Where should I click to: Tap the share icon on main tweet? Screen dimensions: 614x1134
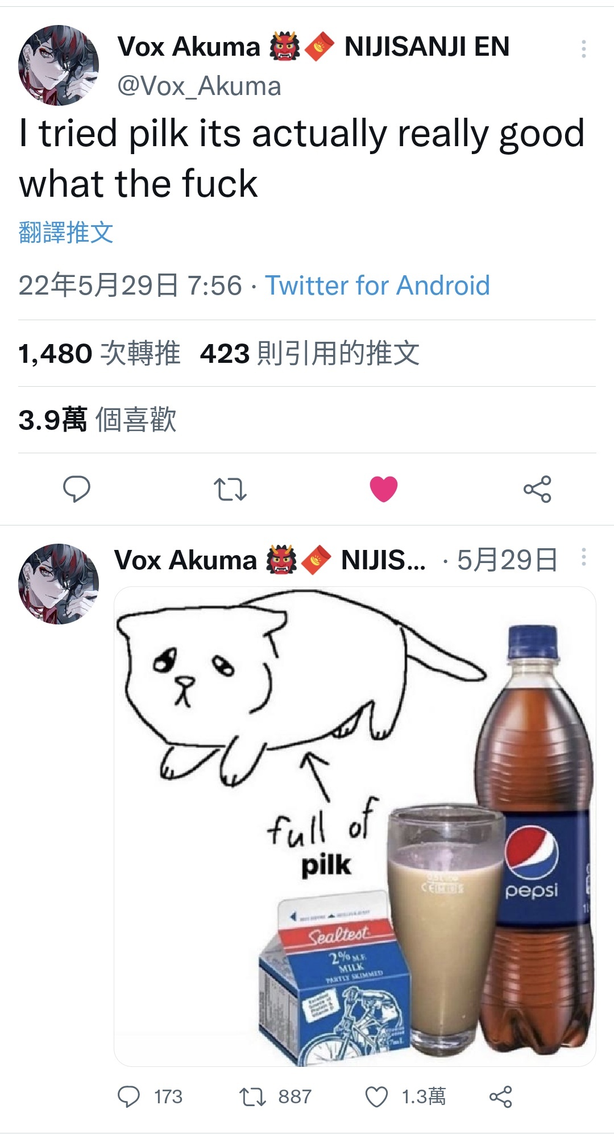[x=537, y=489]
